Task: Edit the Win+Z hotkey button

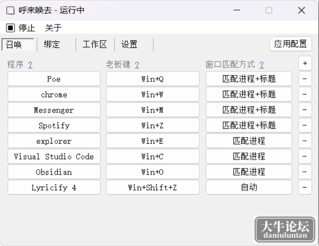Action: click(153, 125)
